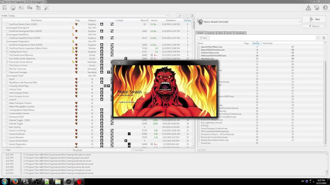Click the plugin list create backup icon
Screen dimensions: 330x185
pyautogui.click(x=324, y=38)
